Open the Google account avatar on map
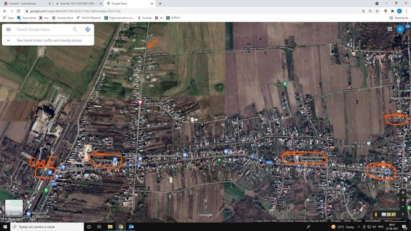411x231 pixels. click(400, 29)
